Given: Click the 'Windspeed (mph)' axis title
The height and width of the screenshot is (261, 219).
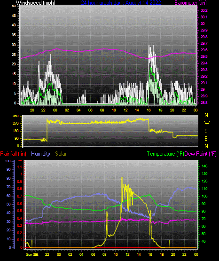Looking at the screenshot, I should [36, 3].
